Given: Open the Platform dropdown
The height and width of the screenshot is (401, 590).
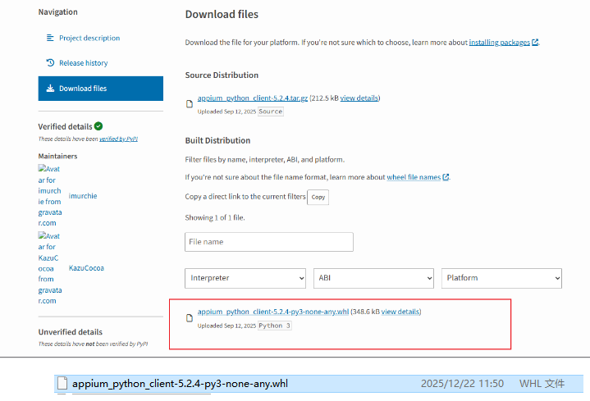Looking at the screenshot, I should [501, 278].
